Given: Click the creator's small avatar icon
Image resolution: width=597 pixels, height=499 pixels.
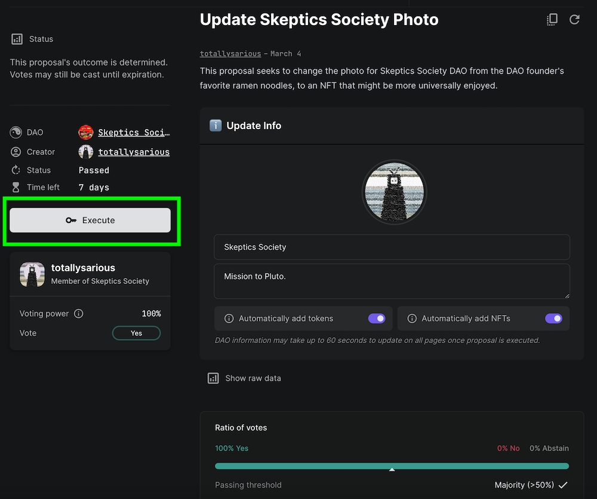Looking at the screenshot, I should pyautogui.click(x=86, y=152).
